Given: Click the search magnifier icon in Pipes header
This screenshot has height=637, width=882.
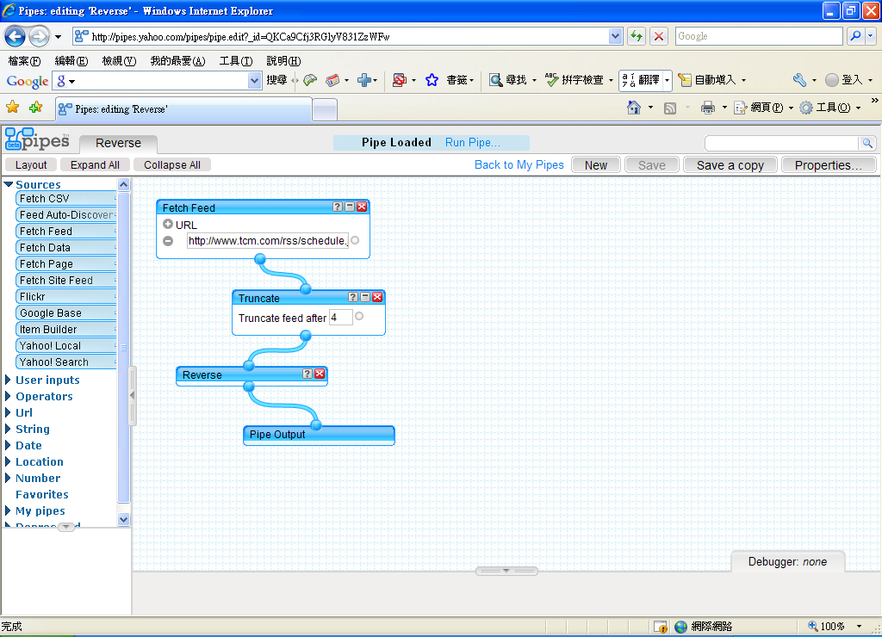Looking at the screenshot, I should coord(867,143).
